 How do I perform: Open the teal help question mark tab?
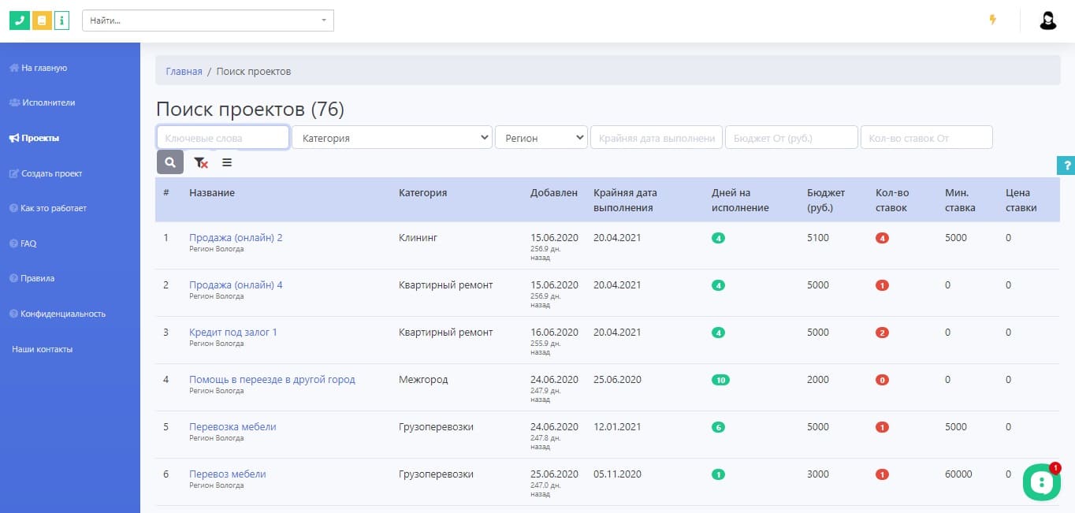(1066, 165)
